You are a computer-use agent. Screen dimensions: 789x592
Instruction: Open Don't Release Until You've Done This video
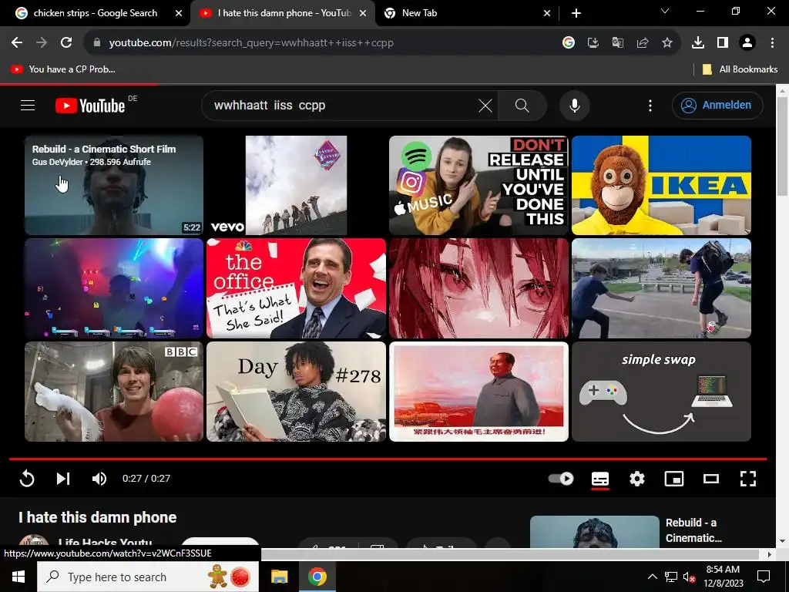(x=478, y=185)
